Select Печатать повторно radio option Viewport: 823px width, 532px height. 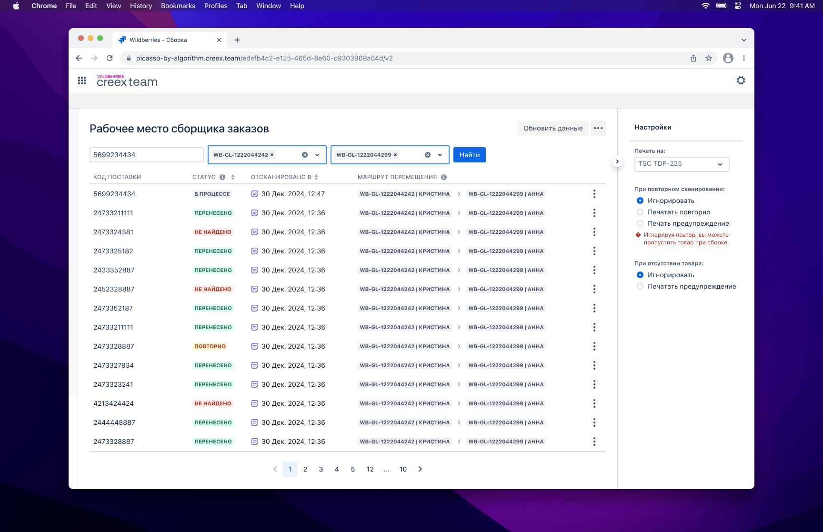pos(640,212)
